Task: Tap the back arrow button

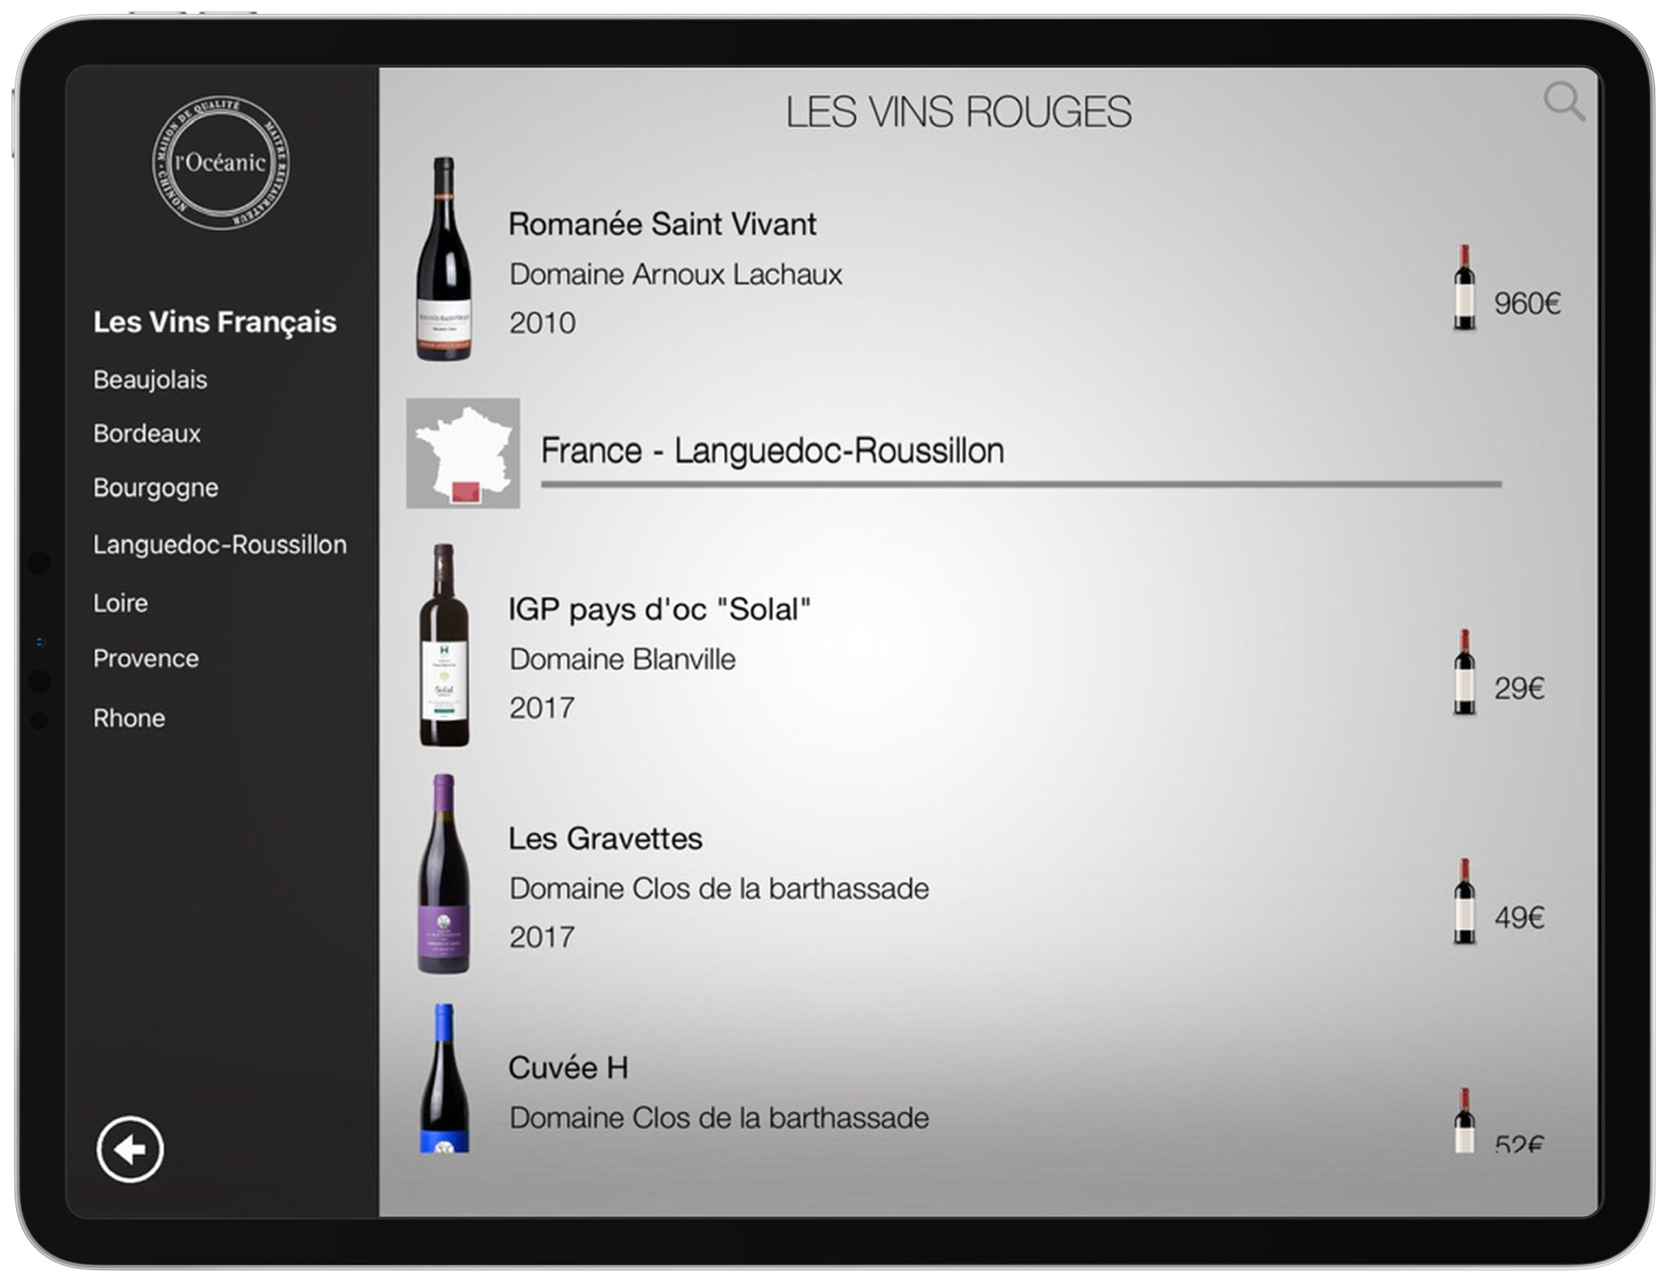Action: 130,1150
